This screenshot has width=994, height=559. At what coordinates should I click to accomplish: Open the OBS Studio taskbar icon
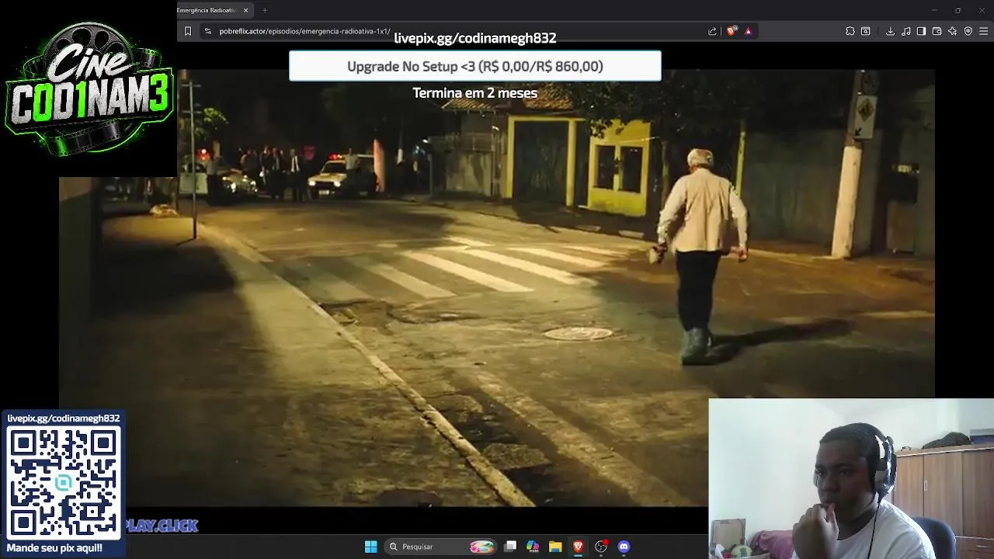click(601, 547)
